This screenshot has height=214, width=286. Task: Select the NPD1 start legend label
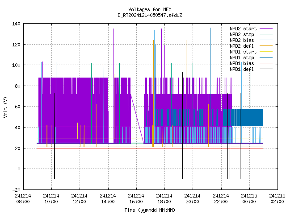click(243, 52)
